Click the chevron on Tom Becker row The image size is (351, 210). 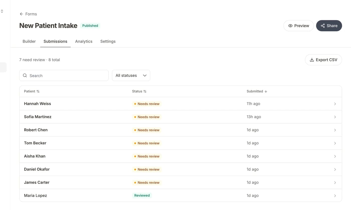[x=335, y=143]
